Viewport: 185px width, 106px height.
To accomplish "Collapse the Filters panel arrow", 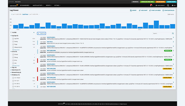I will [34, 32].
